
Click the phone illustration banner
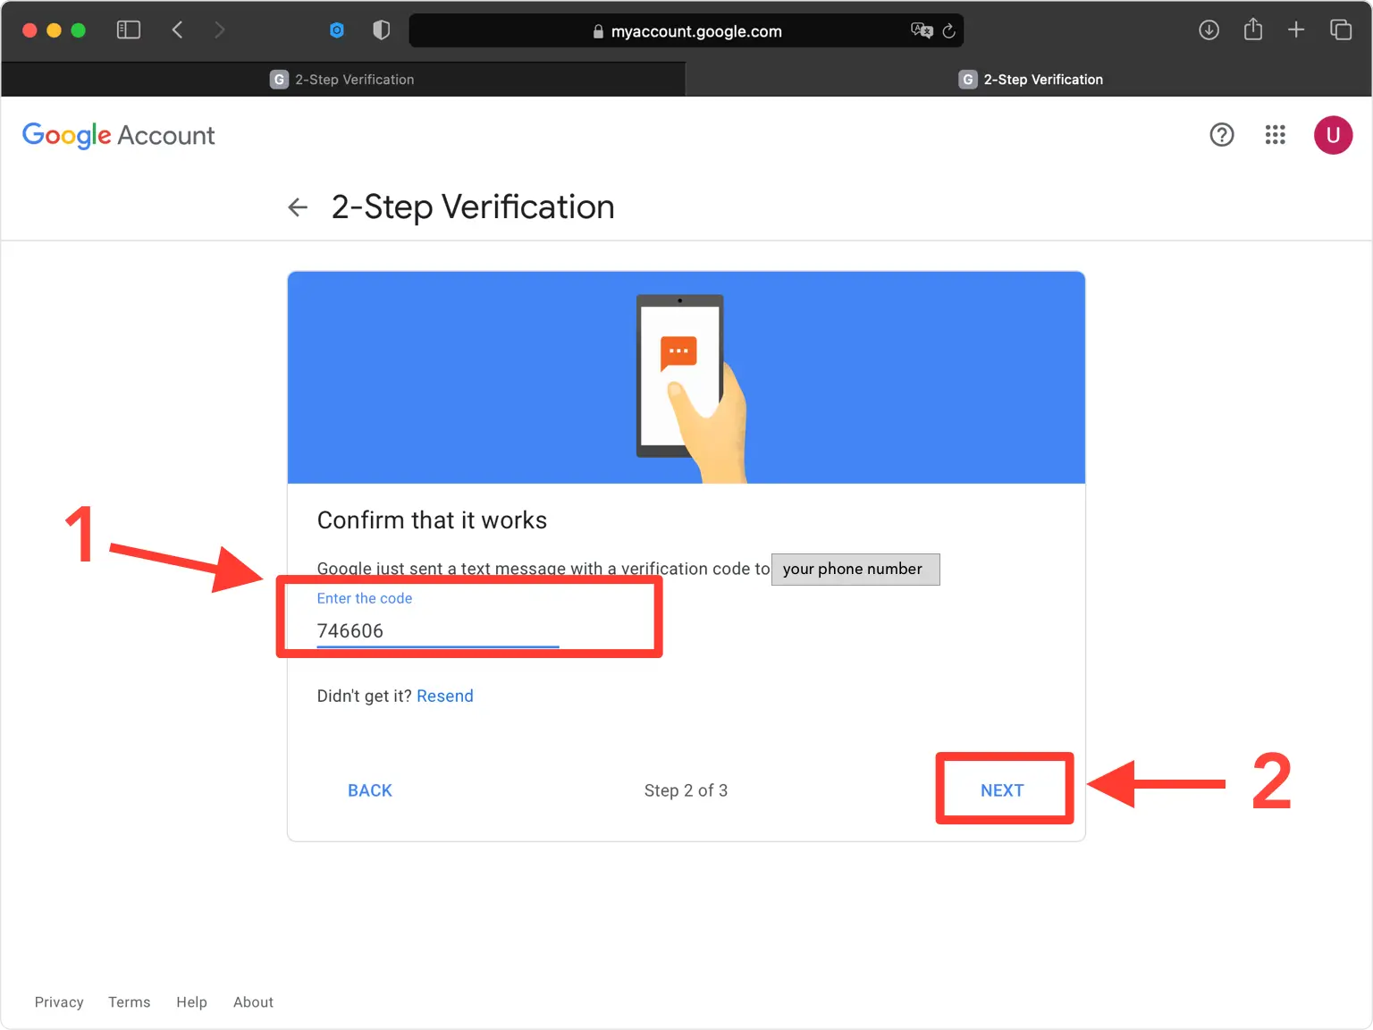pyautogui.click(x=686, y=377)
